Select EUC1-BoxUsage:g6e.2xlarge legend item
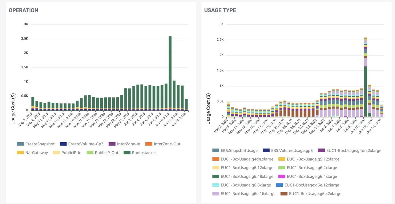This screenshot has width=395, height=204. [311, 194]
